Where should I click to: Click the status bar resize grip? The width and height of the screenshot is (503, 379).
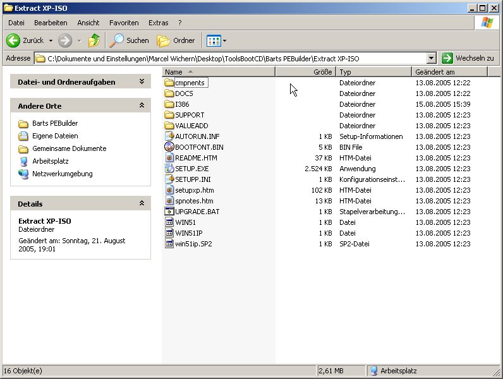pos(496,371)
